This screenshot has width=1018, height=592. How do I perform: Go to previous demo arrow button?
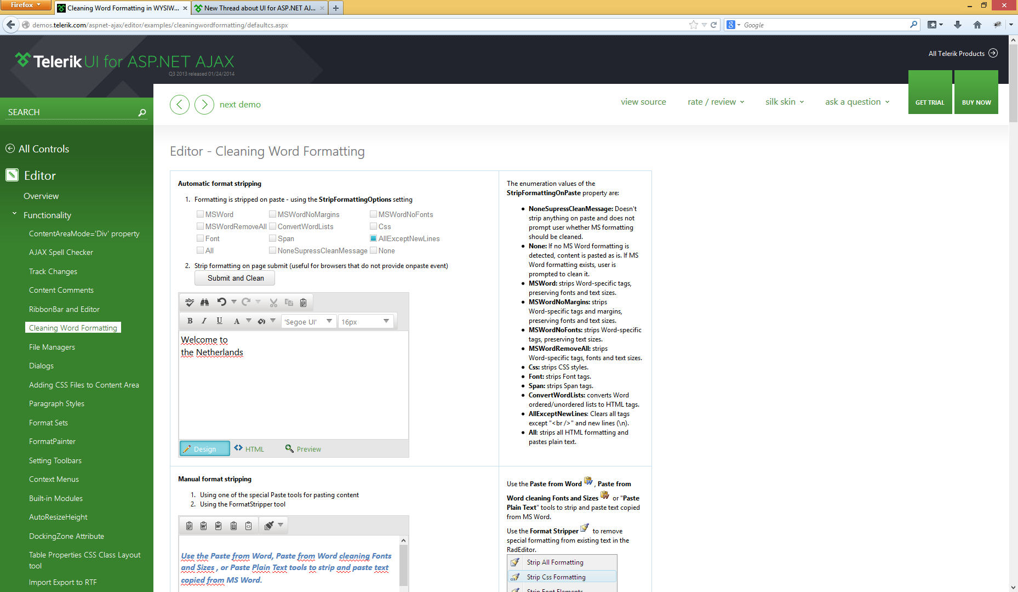(180, 104)
